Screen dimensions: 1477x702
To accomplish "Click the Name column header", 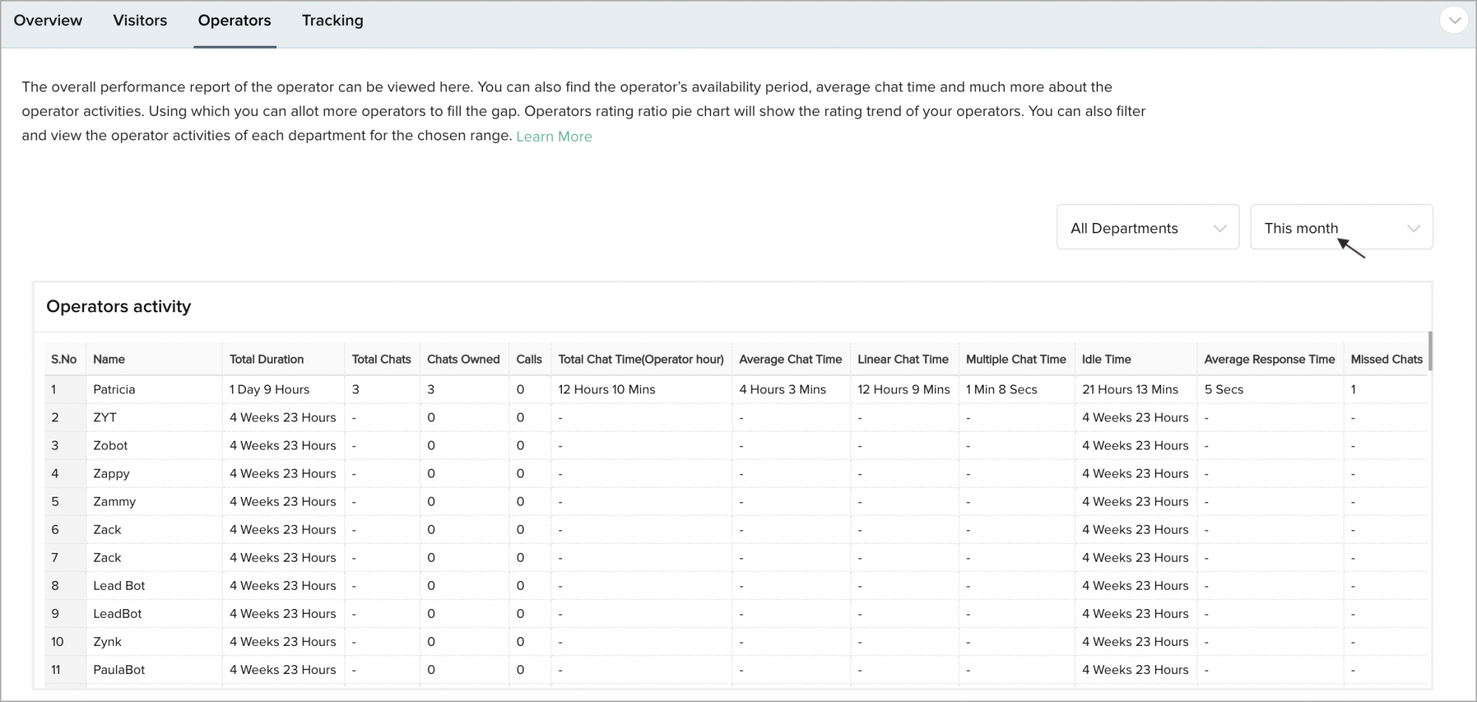I will click(x=109, y=359).
